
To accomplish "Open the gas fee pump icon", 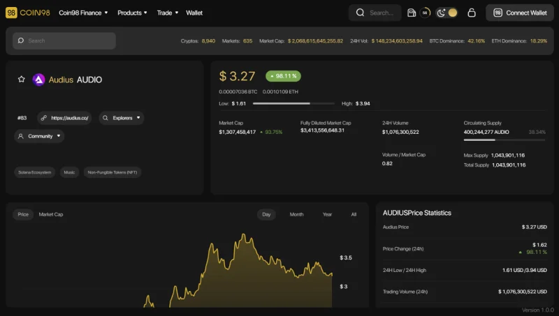I will click(412, 13).
